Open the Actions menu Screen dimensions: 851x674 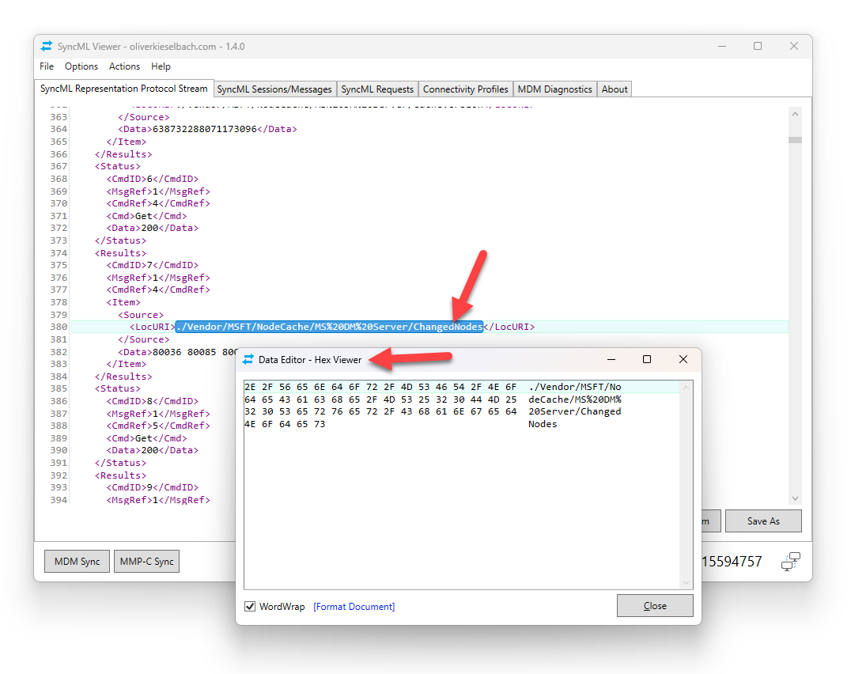[x=124, y=66]
